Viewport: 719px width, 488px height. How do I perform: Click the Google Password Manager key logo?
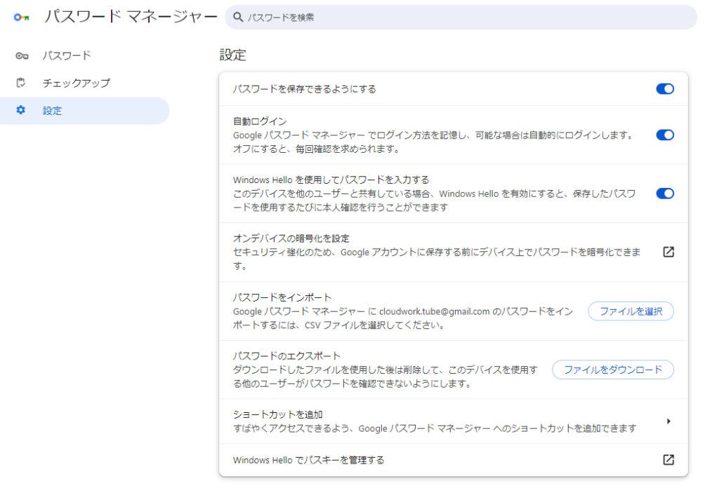tap(22, 17)
